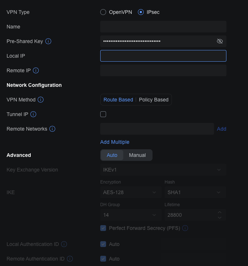Click Remote Networks info icon
Image resolution: width=248 pixels, height=266 pixels.
click(52, 129)
